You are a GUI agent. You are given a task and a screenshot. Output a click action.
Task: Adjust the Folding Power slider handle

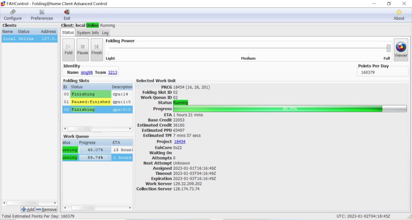click(x=389, y=48)
